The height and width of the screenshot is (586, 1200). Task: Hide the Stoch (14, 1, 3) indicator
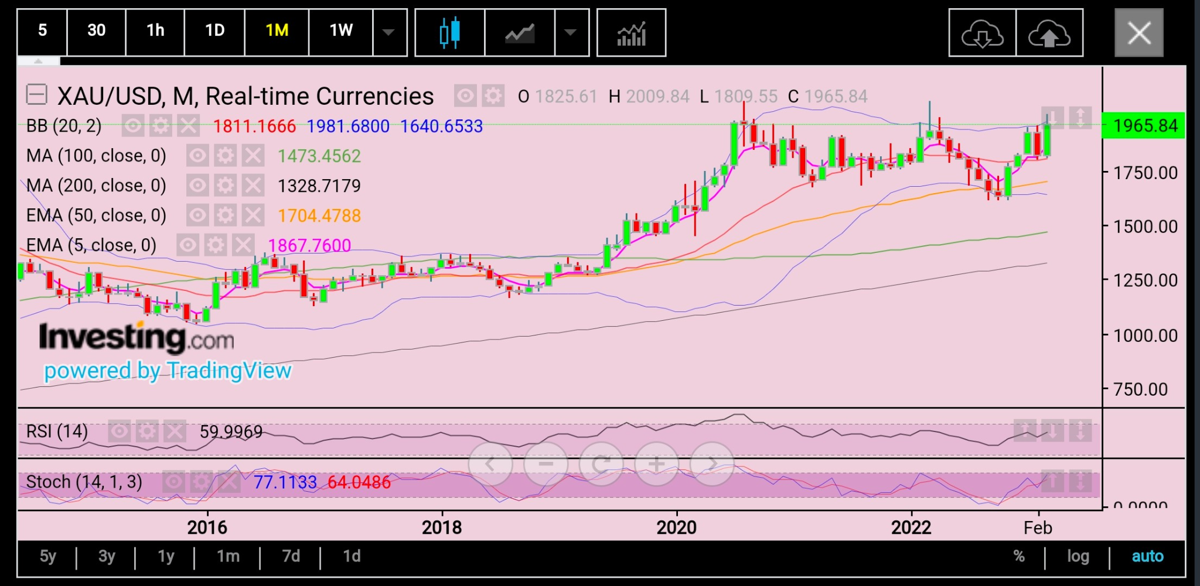click(x=173, y=482)
